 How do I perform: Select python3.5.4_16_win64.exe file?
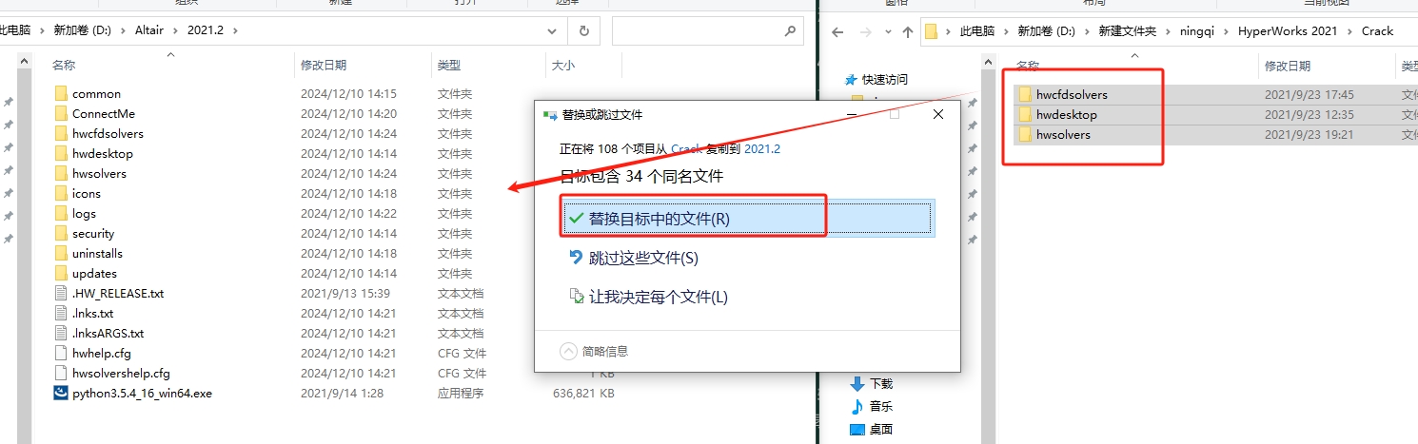point(142,393)
